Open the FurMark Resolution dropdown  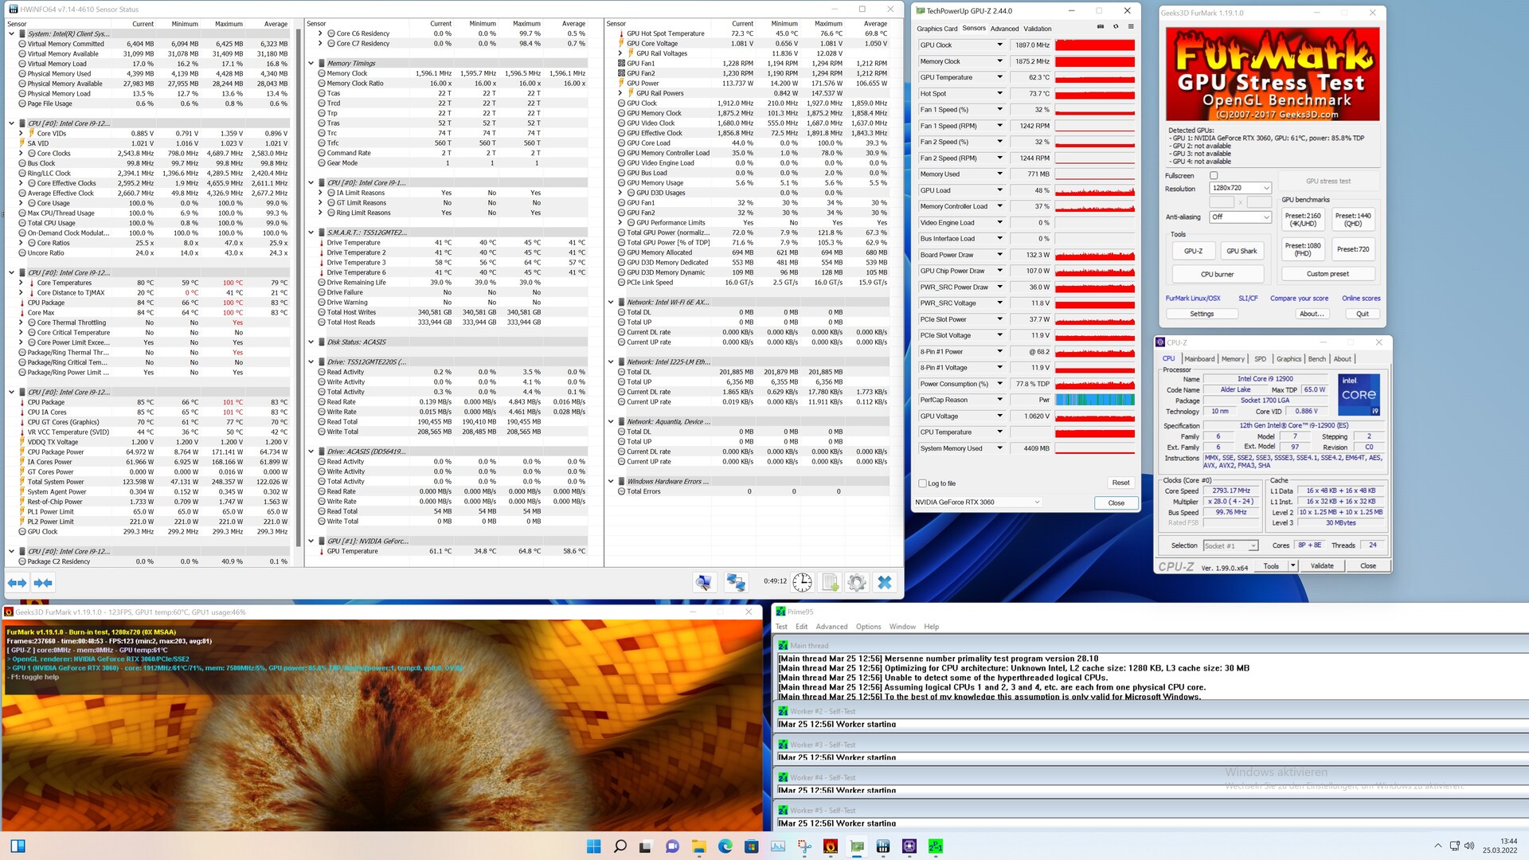1240,188
